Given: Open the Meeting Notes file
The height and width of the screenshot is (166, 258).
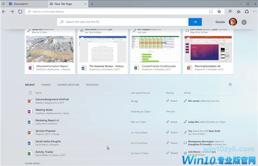Looking at the screenshot, I should [44, 110].
